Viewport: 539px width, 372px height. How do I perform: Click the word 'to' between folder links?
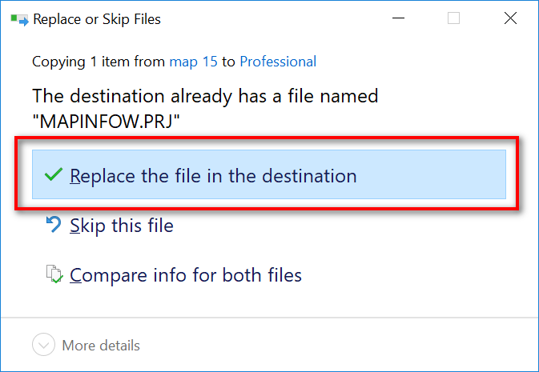pyautogui.click(x=228, y=62)
